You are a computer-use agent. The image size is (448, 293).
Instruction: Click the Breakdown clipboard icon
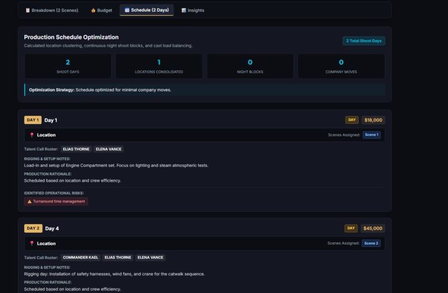point(28,11)
